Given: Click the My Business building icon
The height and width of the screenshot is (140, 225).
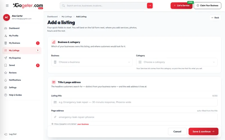Looking at the screenshot, I should [x=6, y=43].
